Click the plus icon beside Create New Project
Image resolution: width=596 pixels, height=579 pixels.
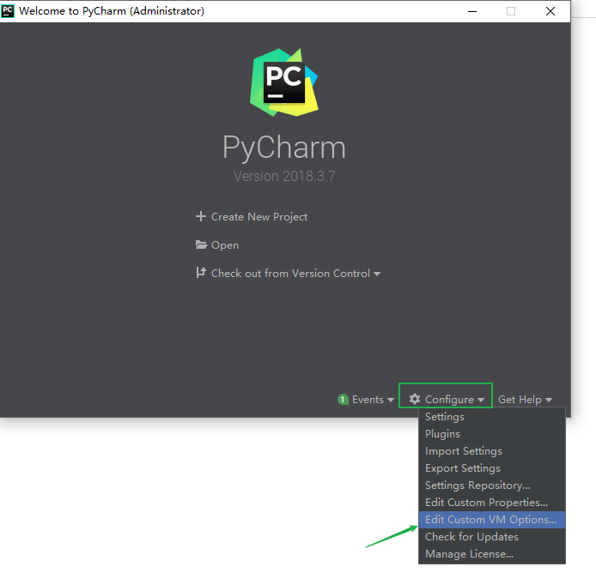point(201,216)
